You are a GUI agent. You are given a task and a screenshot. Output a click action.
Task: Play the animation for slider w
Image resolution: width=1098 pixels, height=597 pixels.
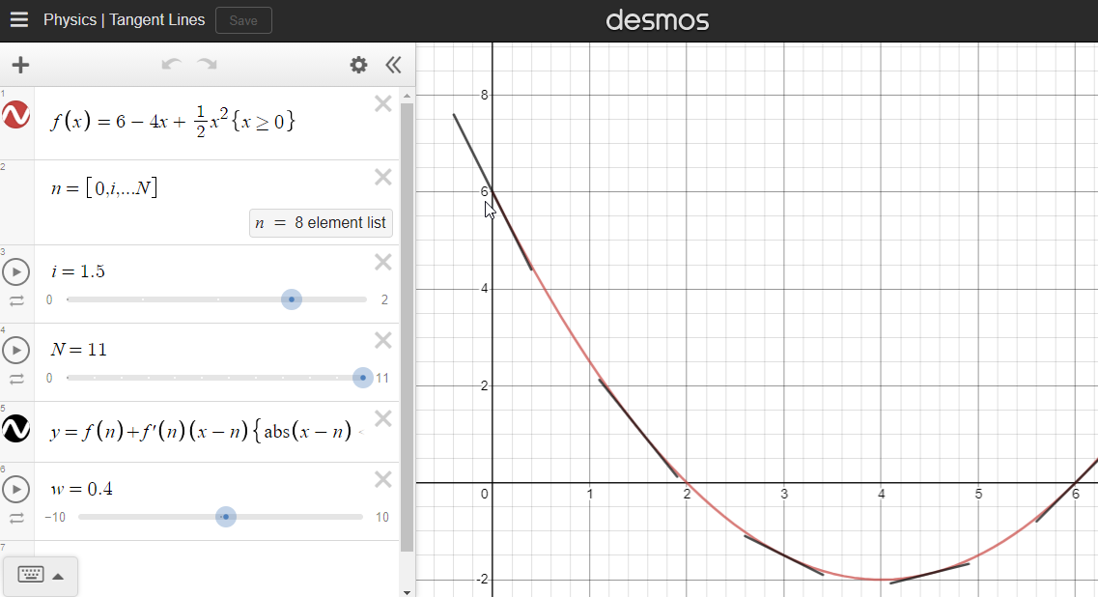(15, 488)
